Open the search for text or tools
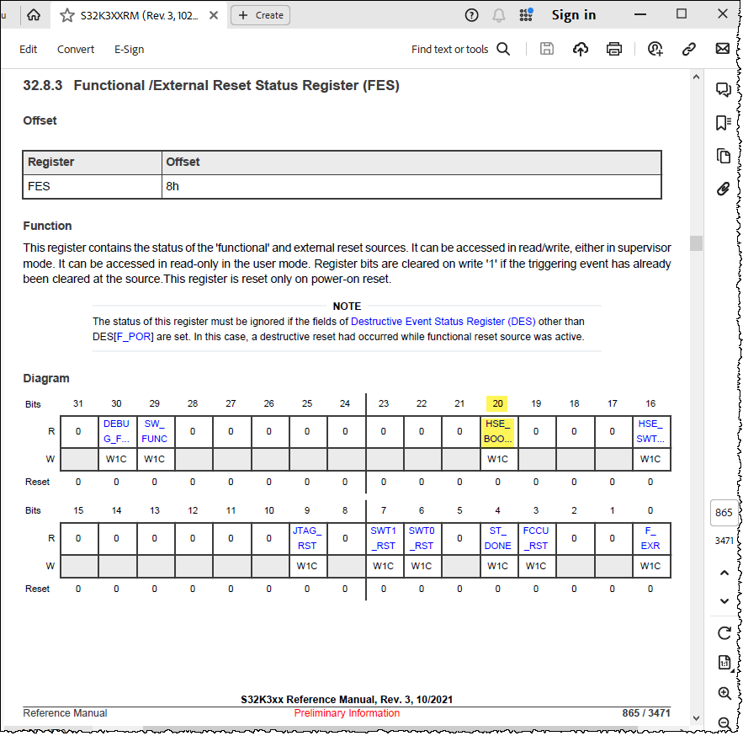 coord(503,49)
